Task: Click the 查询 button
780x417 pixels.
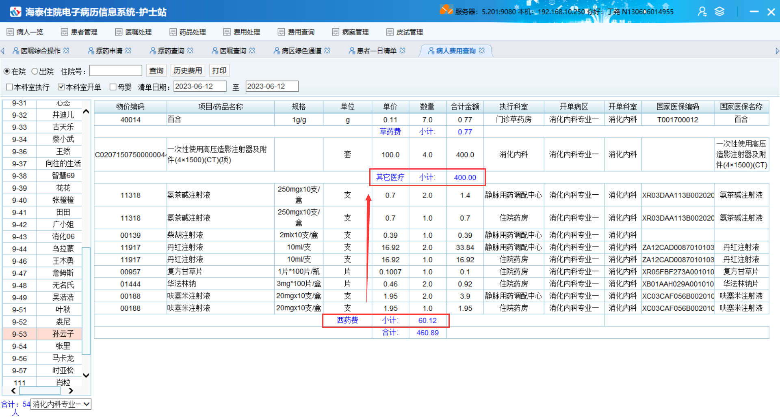Action: (x=156, y=71)
